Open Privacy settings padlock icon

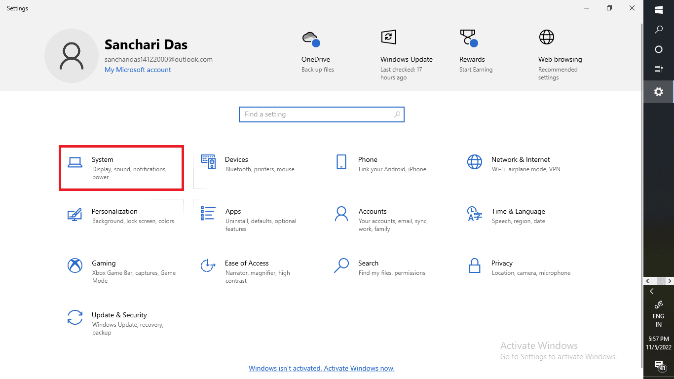point(474,265)
